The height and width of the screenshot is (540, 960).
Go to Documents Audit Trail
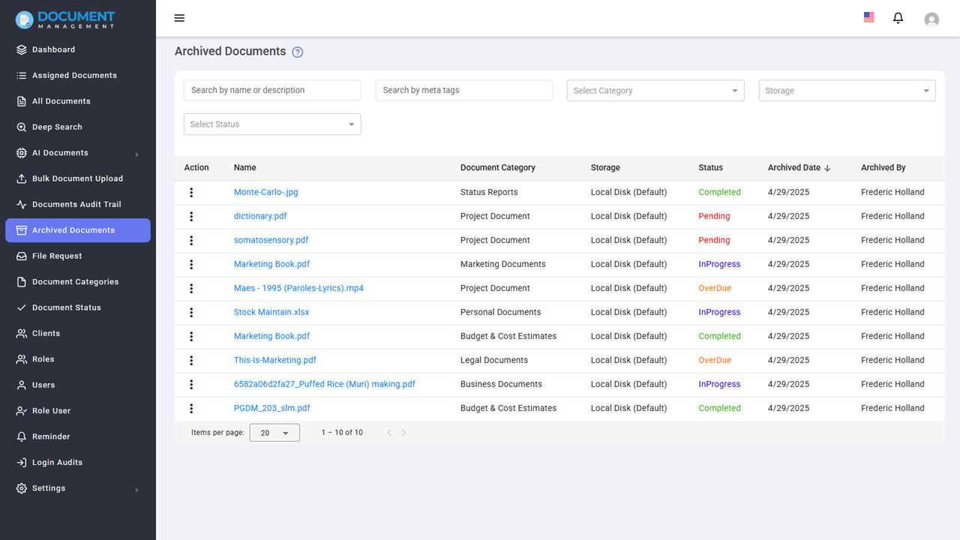tap(76, 205)
